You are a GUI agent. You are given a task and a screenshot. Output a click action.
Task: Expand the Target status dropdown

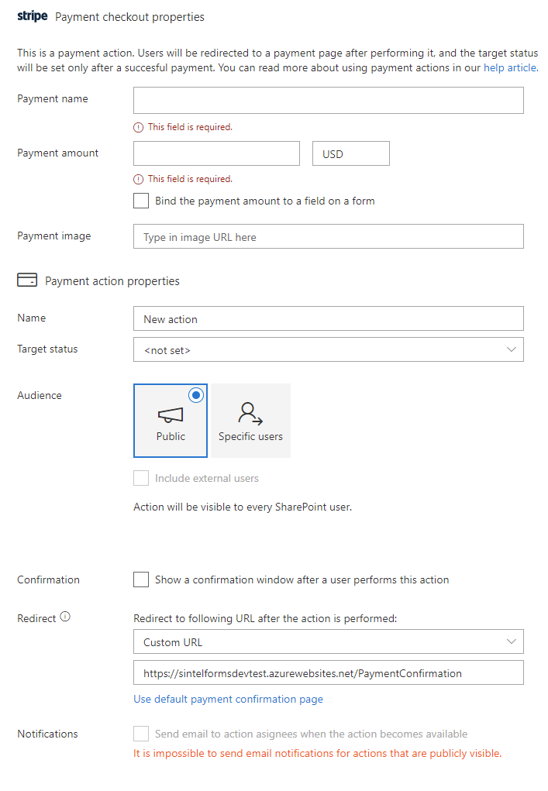328,349
